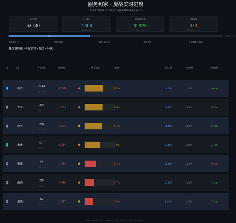Click the orange status dot in 闽清 row
236x223 pixels.
[x=79, y=182]
